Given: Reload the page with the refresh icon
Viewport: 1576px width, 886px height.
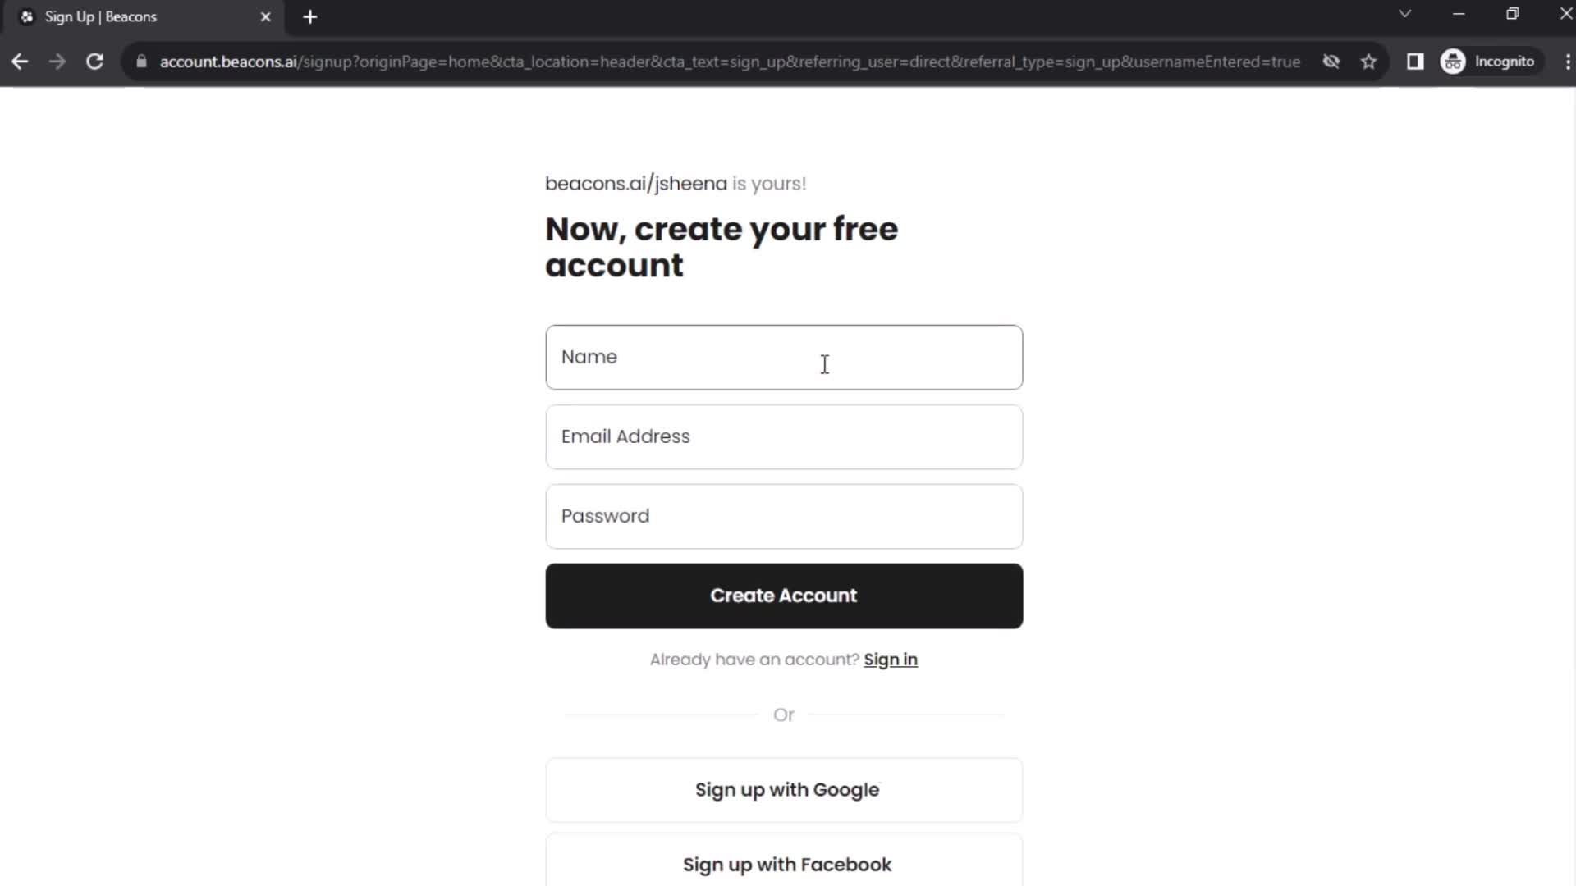Looking at the screenshot, I should pos(95,62).
